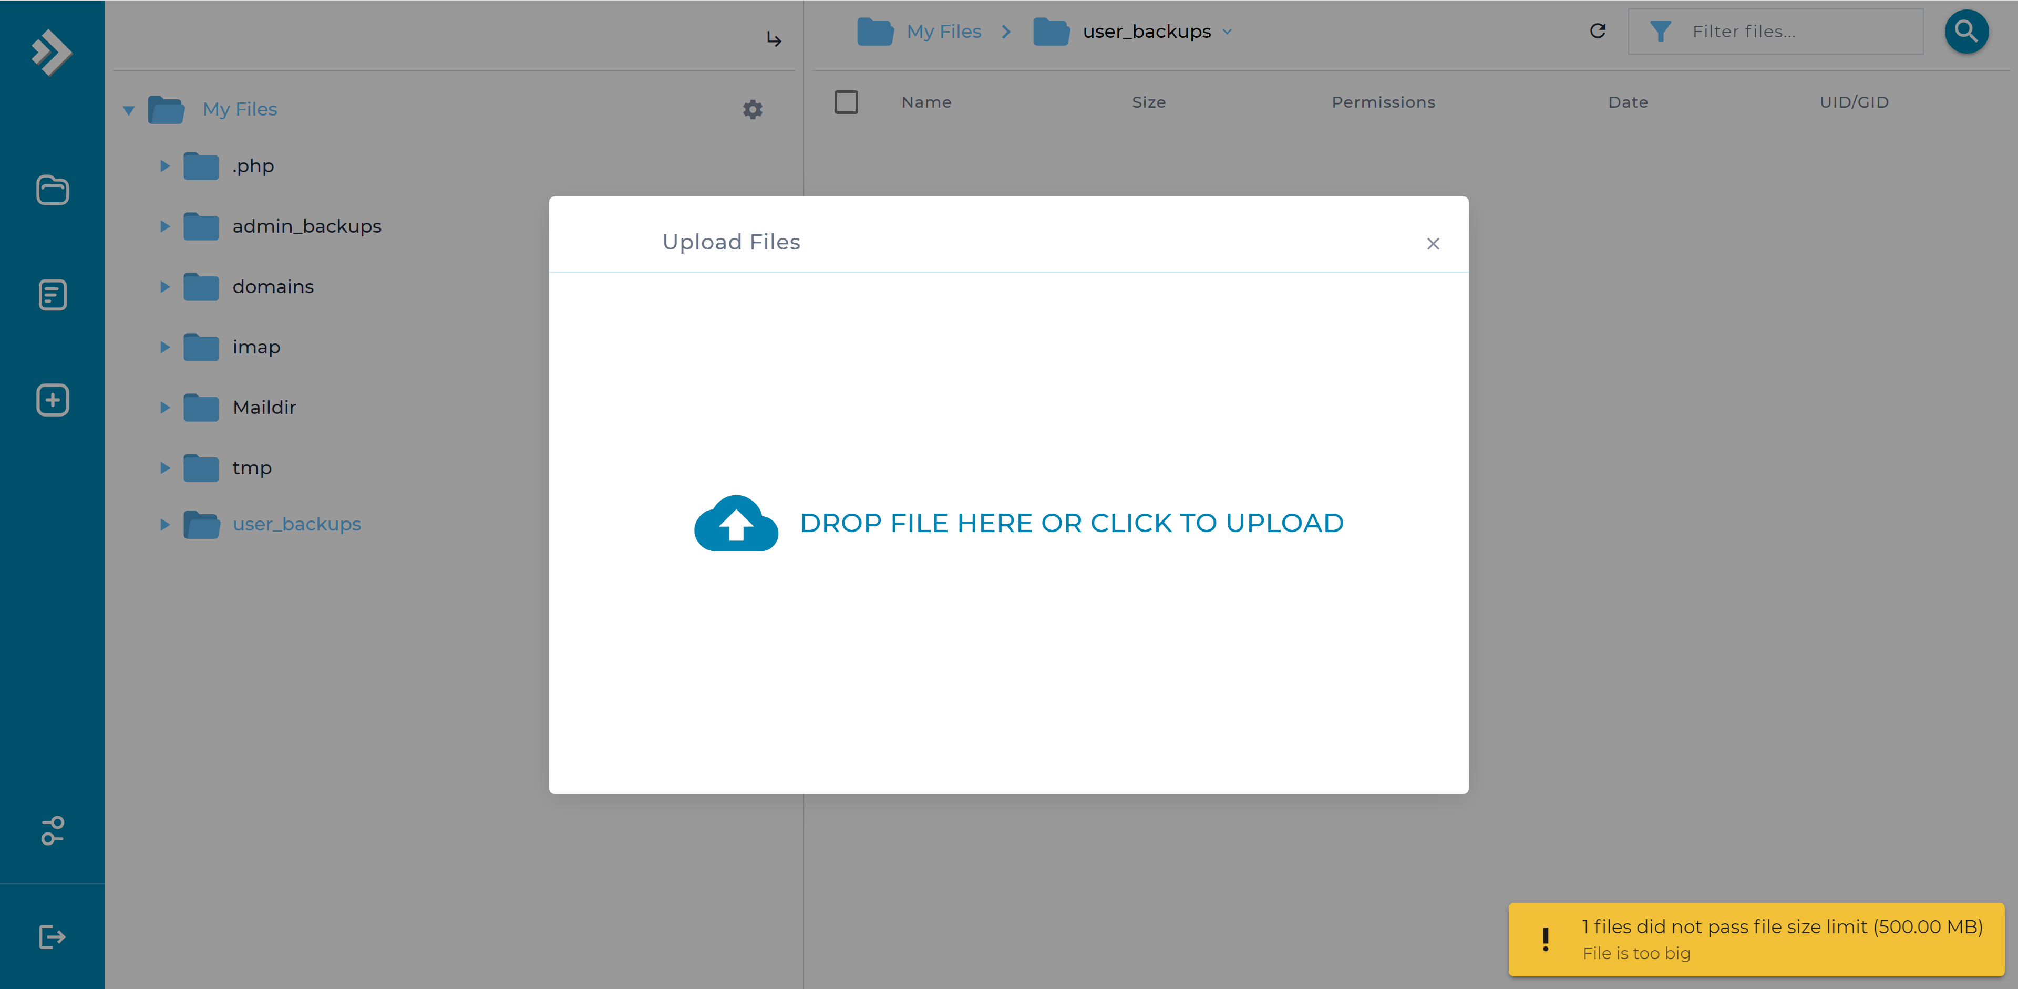This screenshot has width=2018, height=989.
Task: Select the tmp folder
Action: coord(252,467)
